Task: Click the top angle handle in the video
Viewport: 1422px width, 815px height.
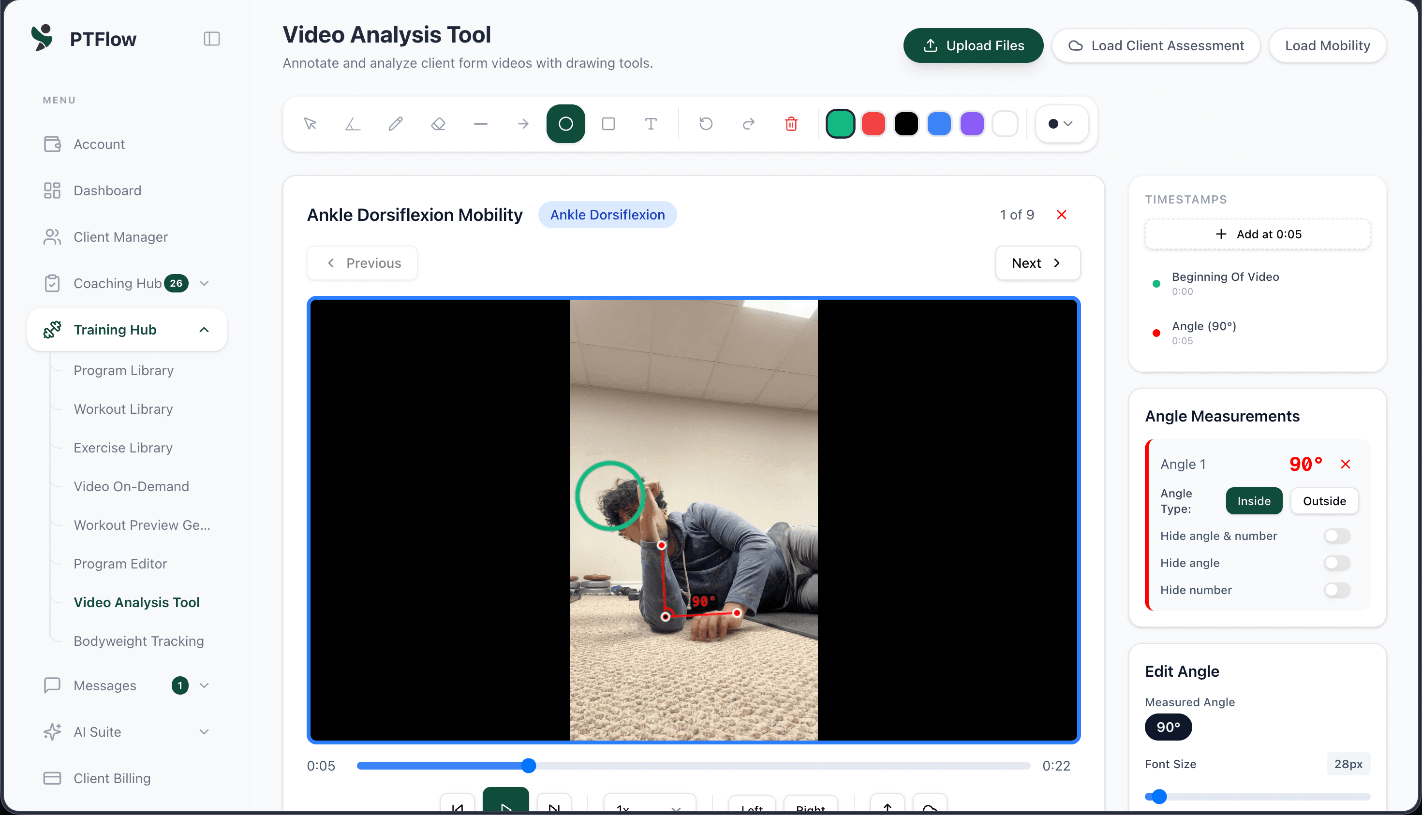Action: point(662,545)
